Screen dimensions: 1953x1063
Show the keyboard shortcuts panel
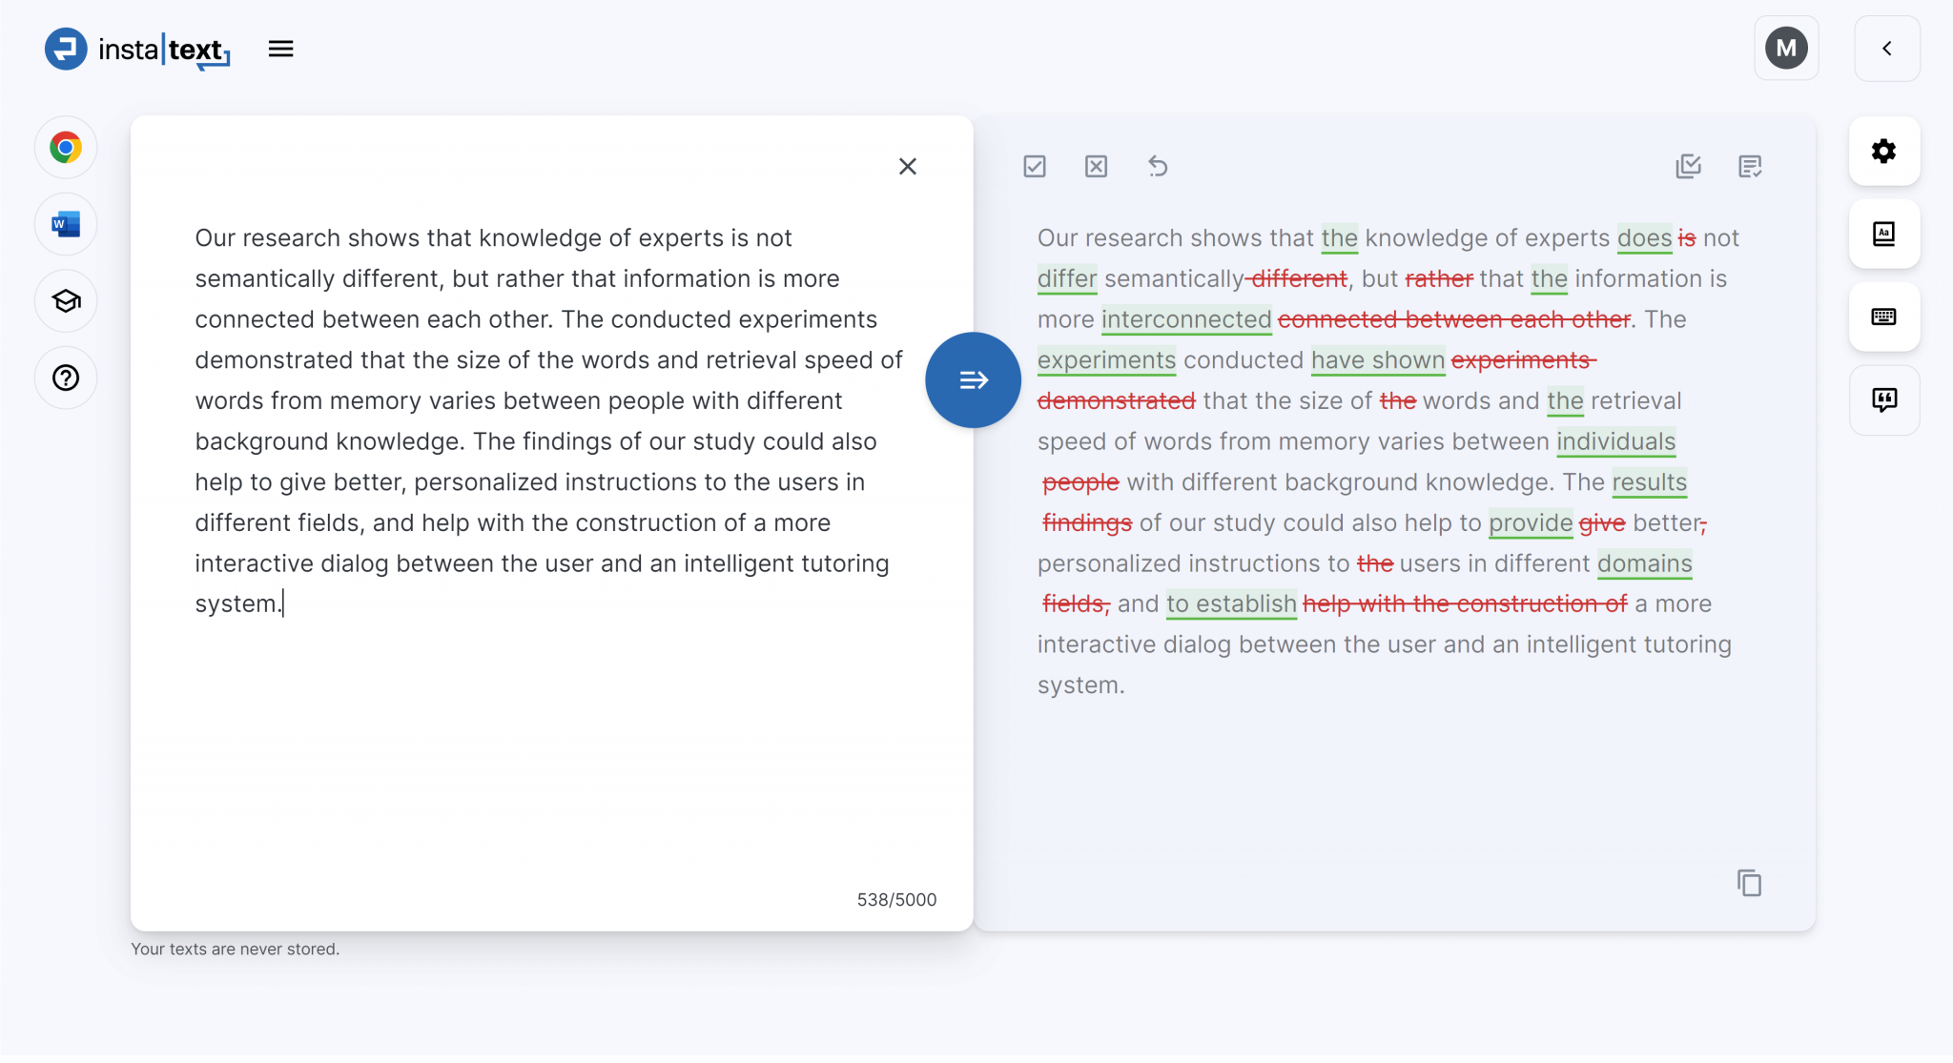(1883, 317)
